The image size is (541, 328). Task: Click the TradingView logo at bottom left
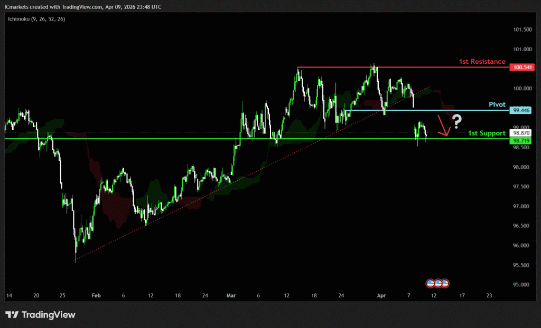coord(41,315)
